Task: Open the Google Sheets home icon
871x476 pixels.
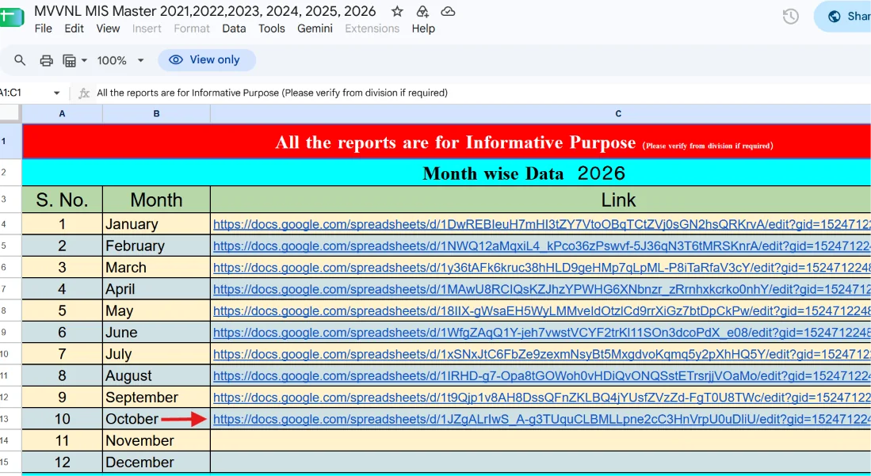Action: (x=11, y=17)
